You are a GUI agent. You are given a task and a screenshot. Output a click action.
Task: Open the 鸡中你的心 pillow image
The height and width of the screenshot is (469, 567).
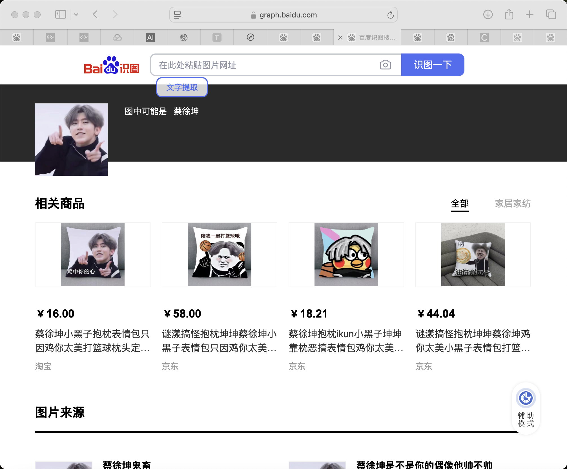[93, 254]
